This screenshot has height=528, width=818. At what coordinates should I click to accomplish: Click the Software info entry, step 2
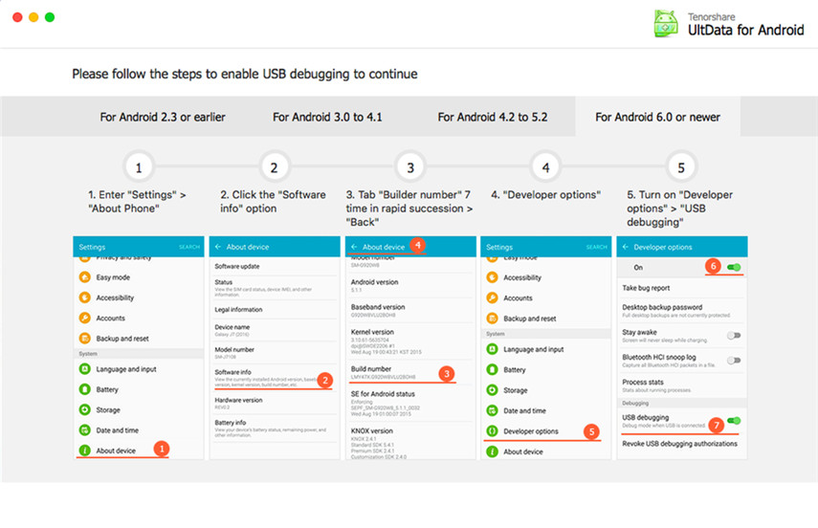(275, 378)
